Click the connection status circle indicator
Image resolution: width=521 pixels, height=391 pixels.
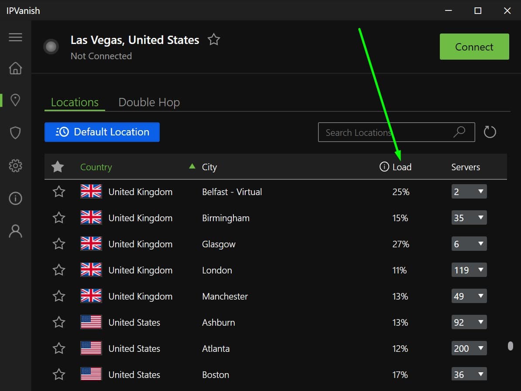[x=51, y=47]
